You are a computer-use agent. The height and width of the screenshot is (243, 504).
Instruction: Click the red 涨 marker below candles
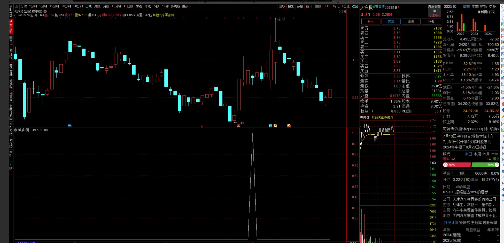238,126
